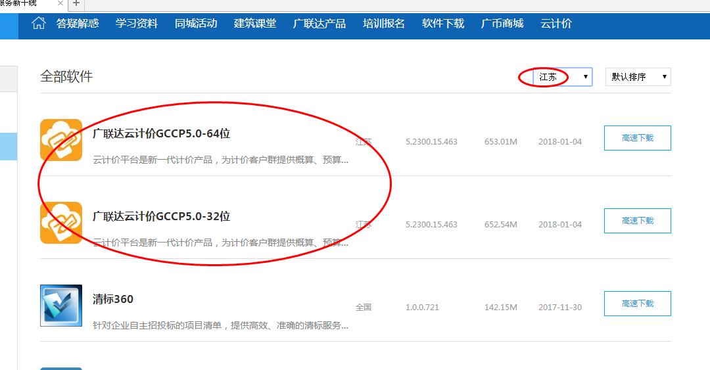The height and width of the screenshot is (370, 710).
Task: Select the size 653.01M
Action: pos(501,142)
